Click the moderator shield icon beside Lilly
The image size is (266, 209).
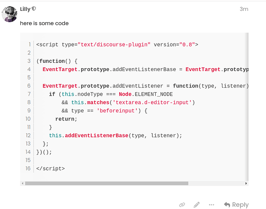point(34,9)
